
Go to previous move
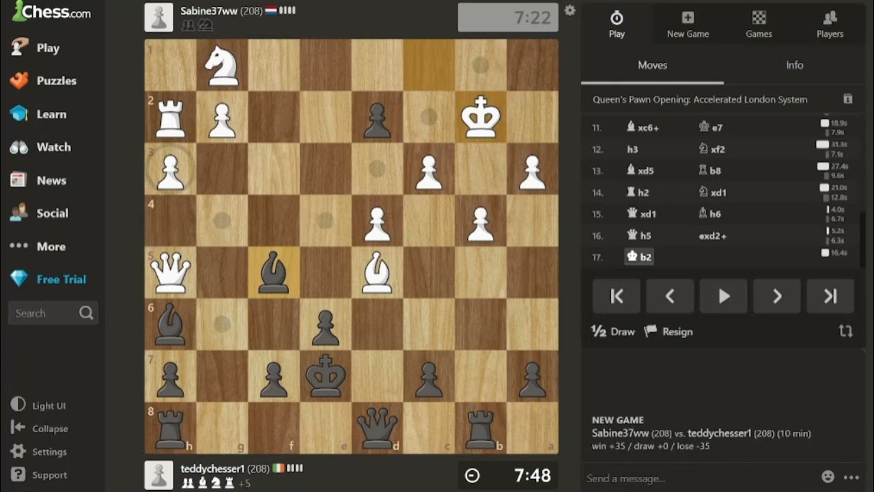click(x=670, y=296)
